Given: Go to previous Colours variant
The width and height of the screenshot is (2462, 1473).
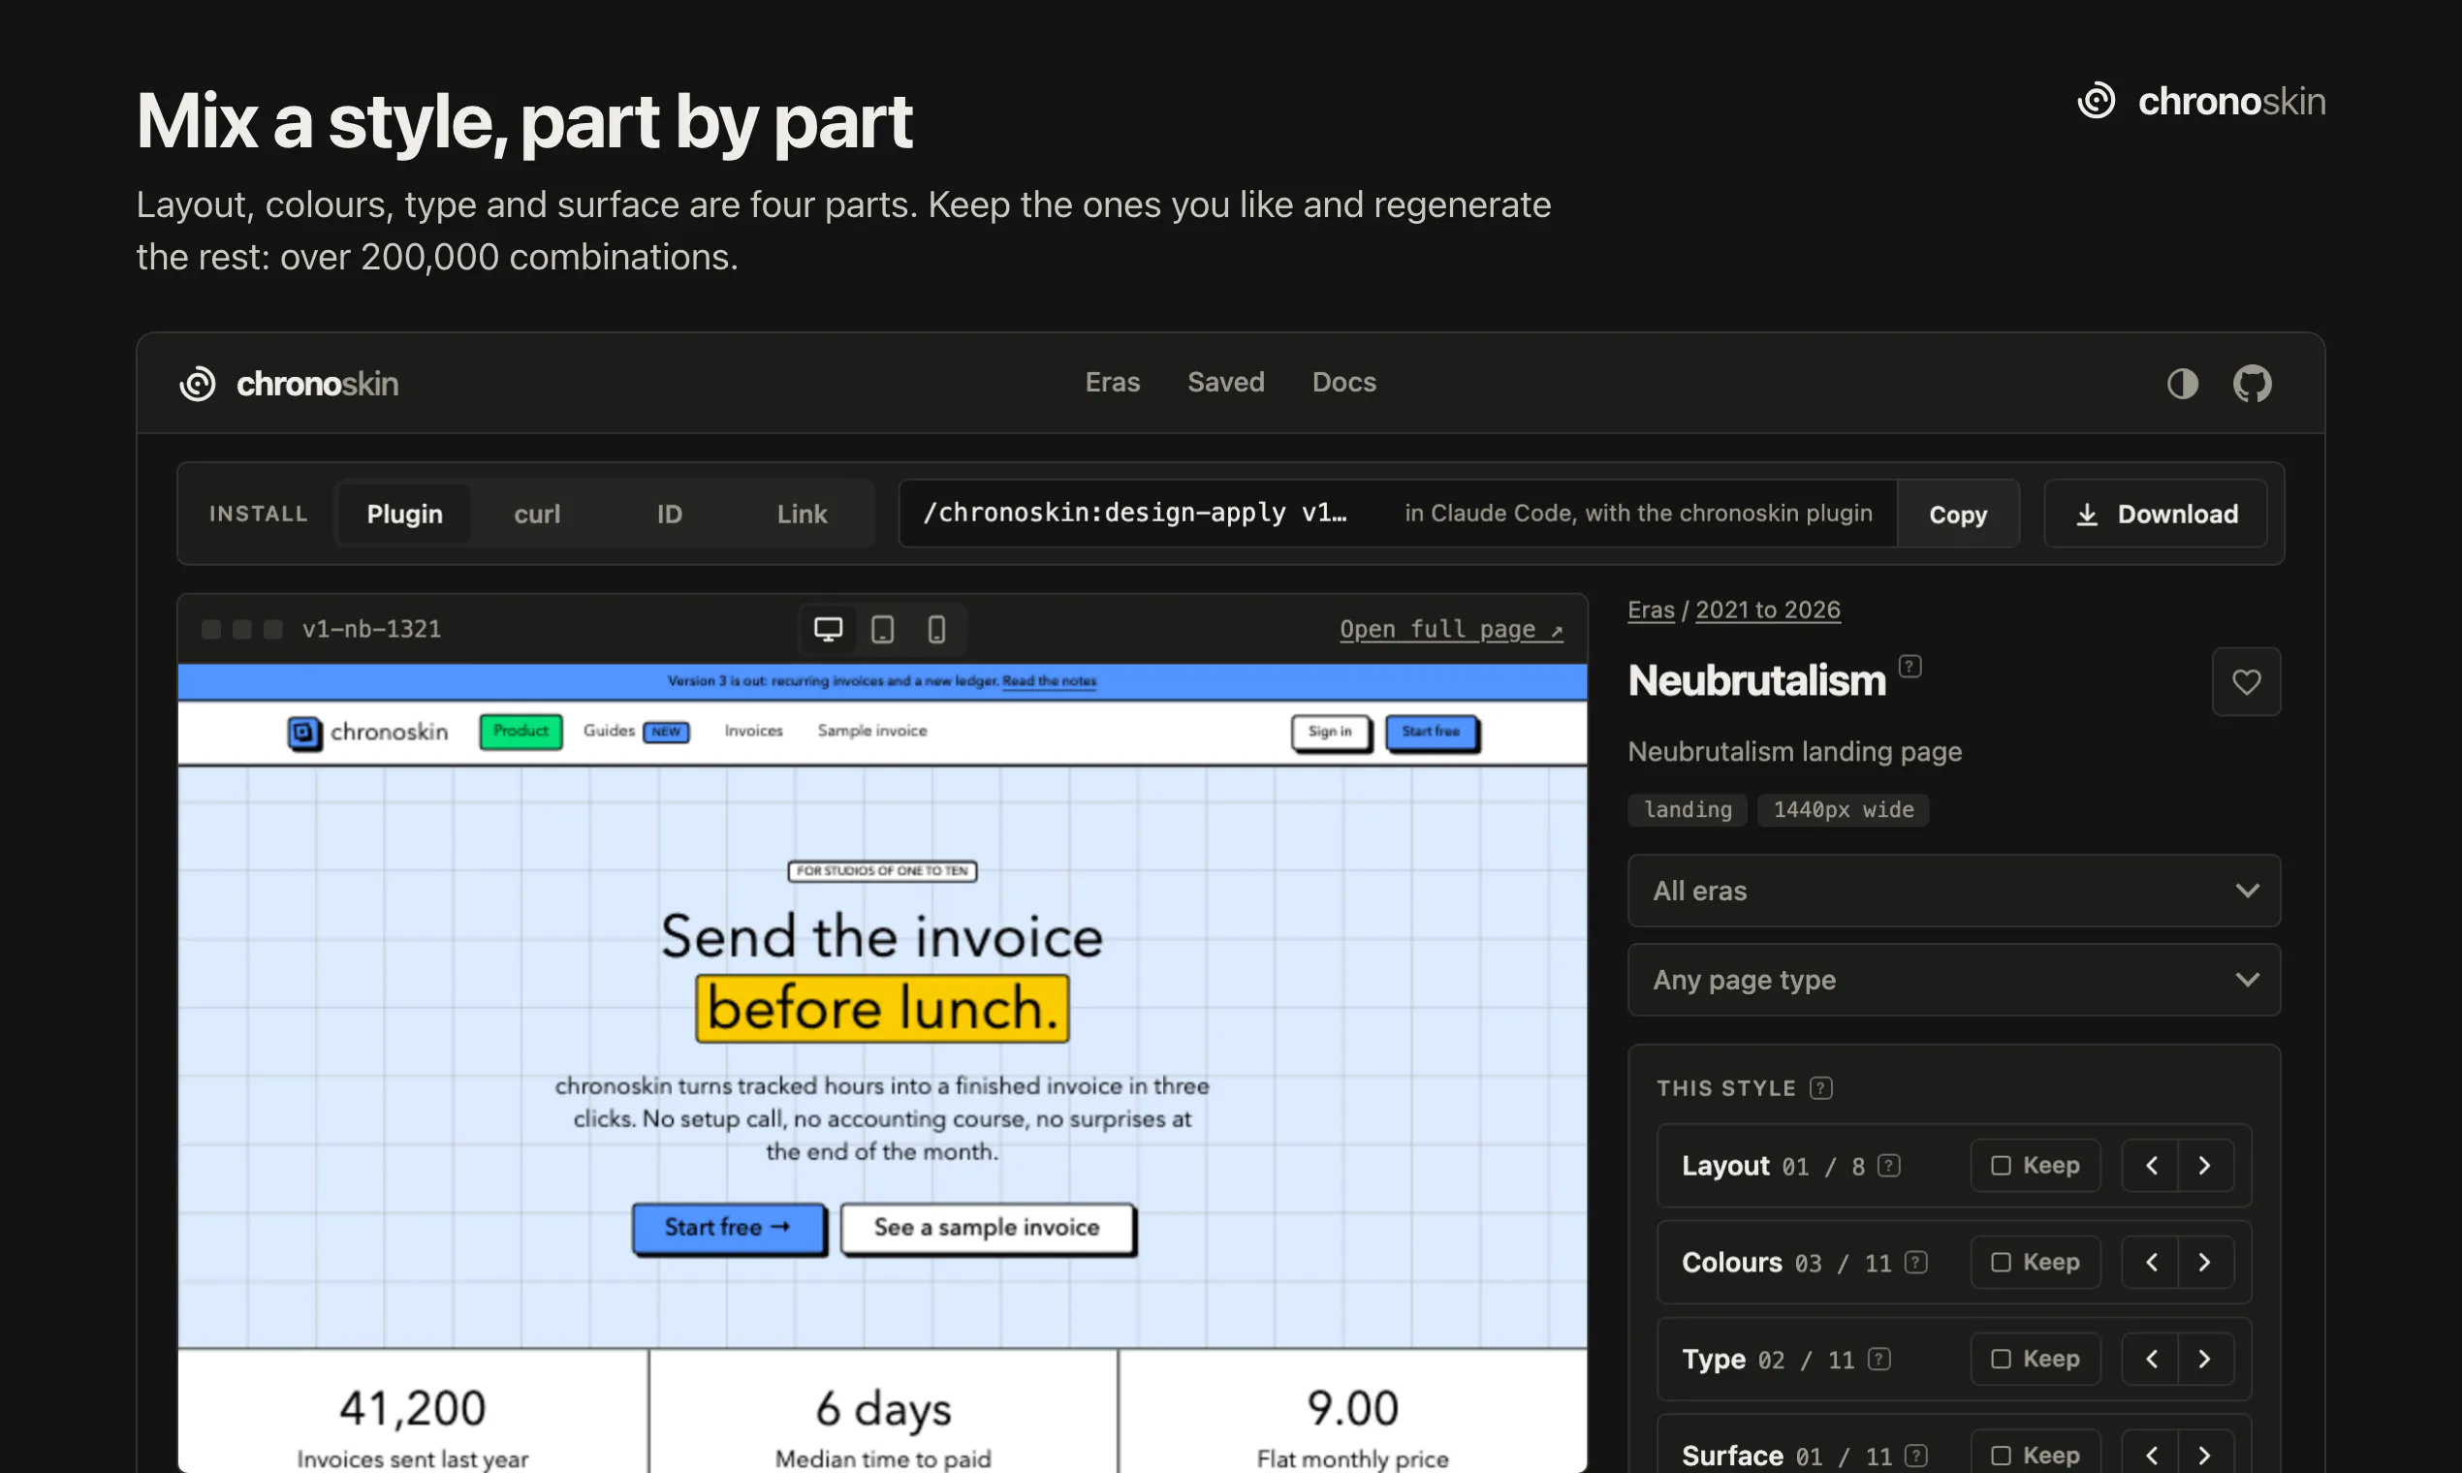Looking at the screenshot, I should tap(2150, 1262).
